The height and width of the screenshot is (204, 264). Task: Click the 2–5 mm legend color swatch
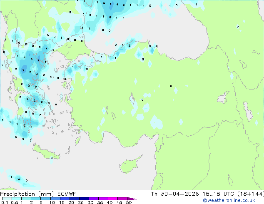[x=36, y=199]
